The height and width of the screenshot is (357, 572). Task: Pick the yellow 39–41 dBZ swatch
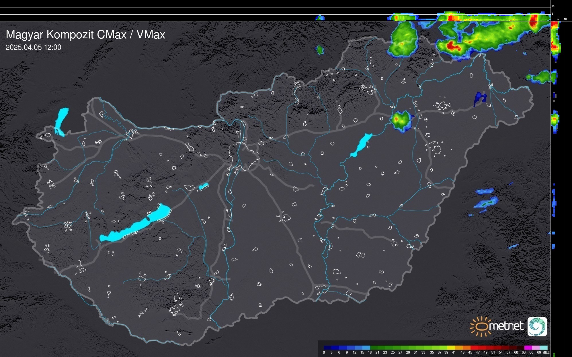[451, 348]
